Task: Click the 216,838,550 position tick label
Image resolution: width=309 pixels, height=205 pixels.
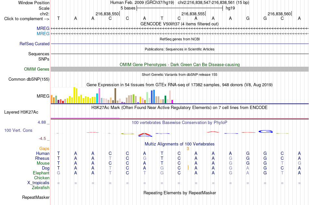Action: click(107, 14)
